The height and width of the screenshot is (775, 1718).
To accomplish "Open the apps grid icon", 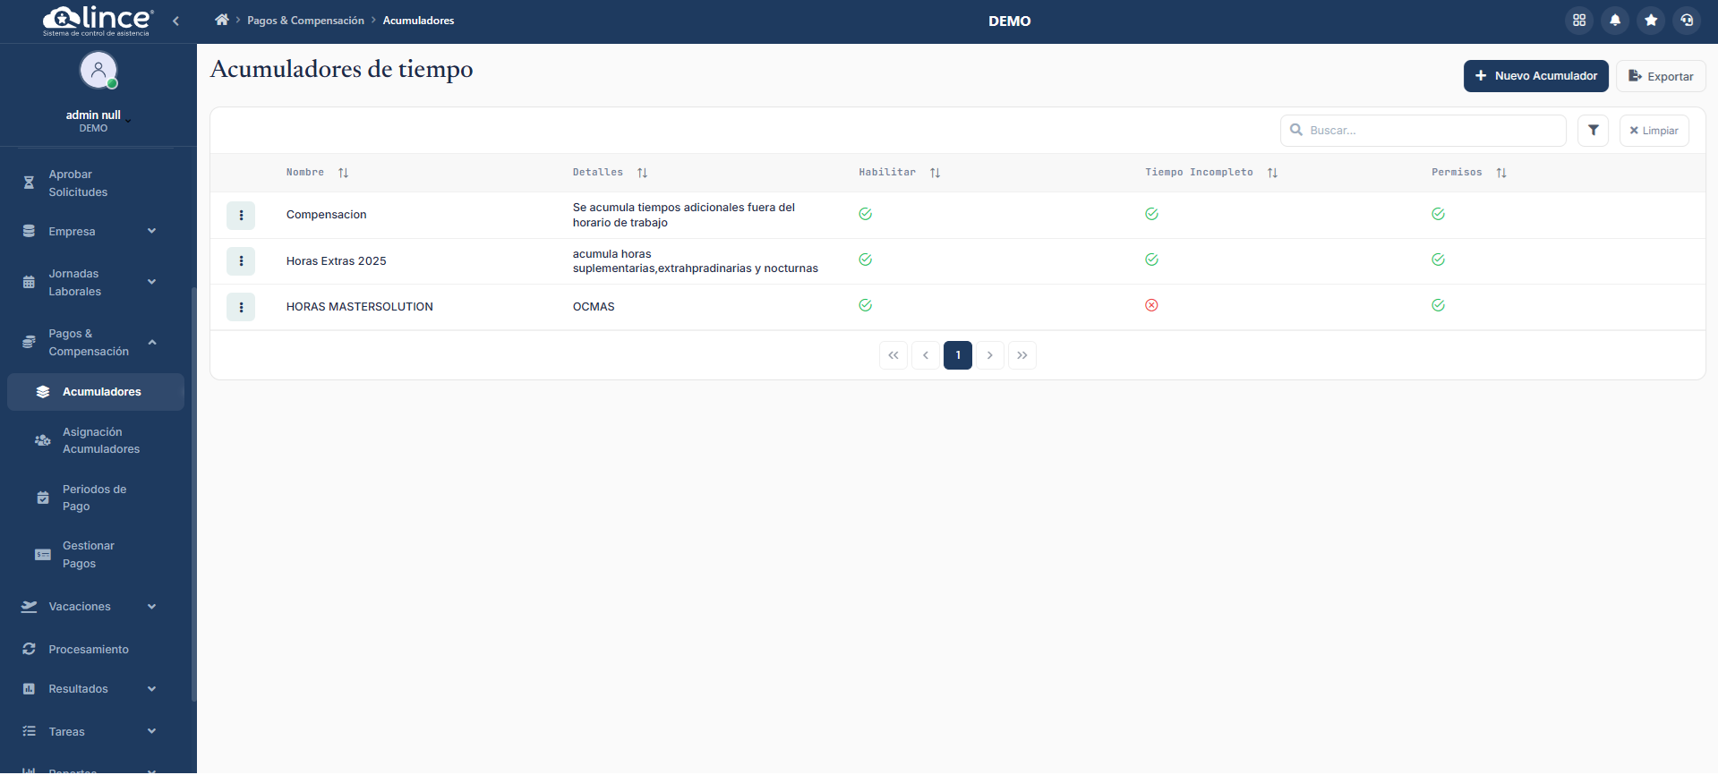I will coord(1579,20).
